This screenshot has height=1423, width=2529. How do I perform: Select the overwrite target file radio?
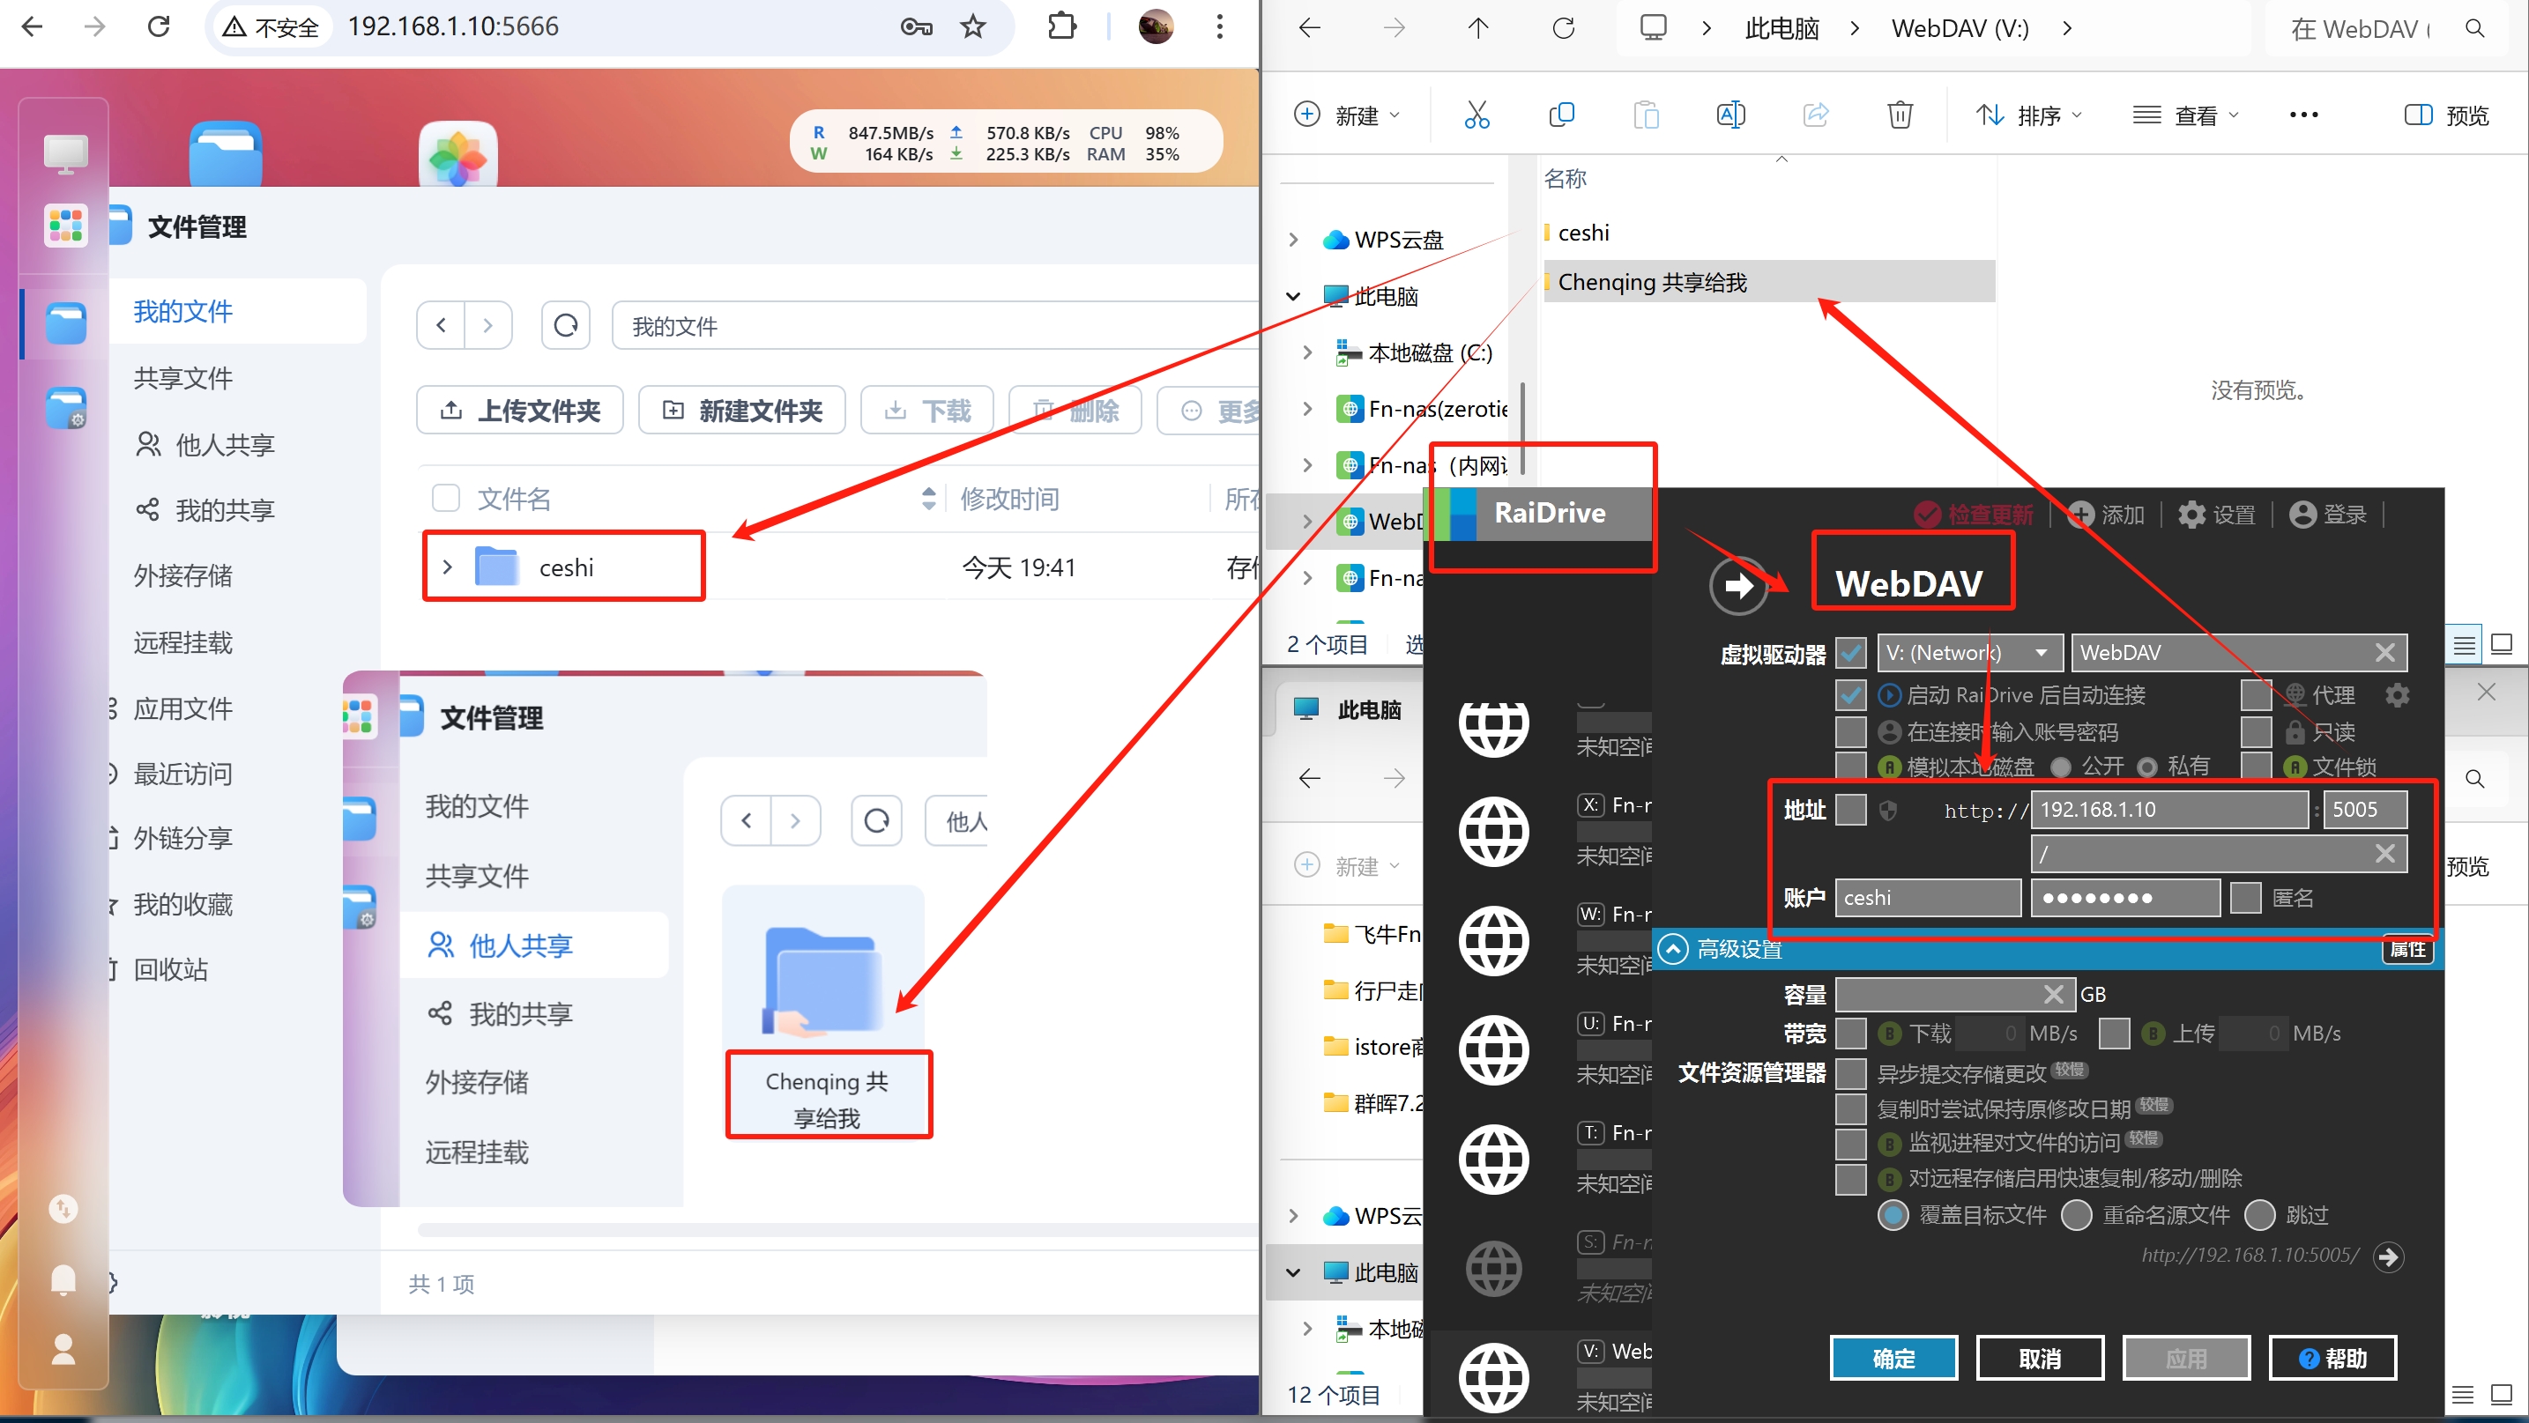(x=1893, y=1215)
